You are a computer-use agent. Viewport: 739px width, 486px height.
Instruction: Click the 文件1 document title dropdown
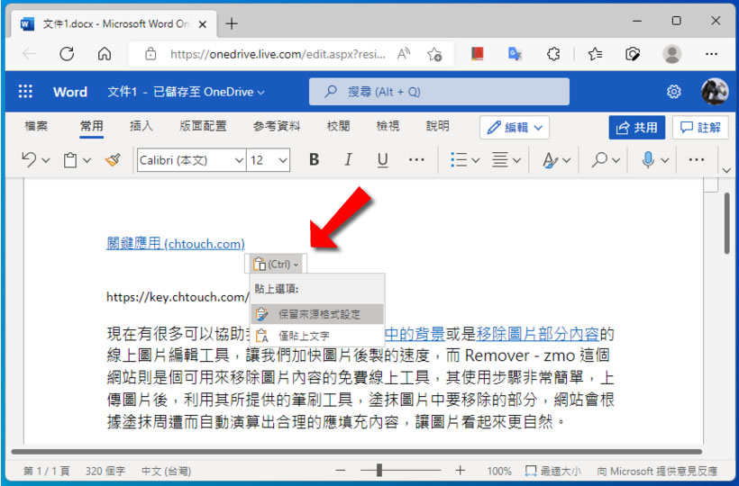(x=186, y=92)
